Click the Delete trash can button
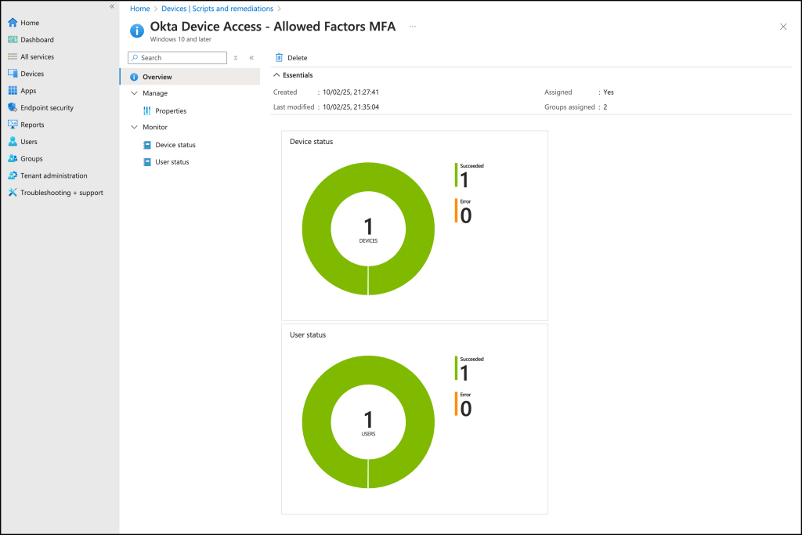The height and width of the screenshot is (535, 802). tap(280, 58)
